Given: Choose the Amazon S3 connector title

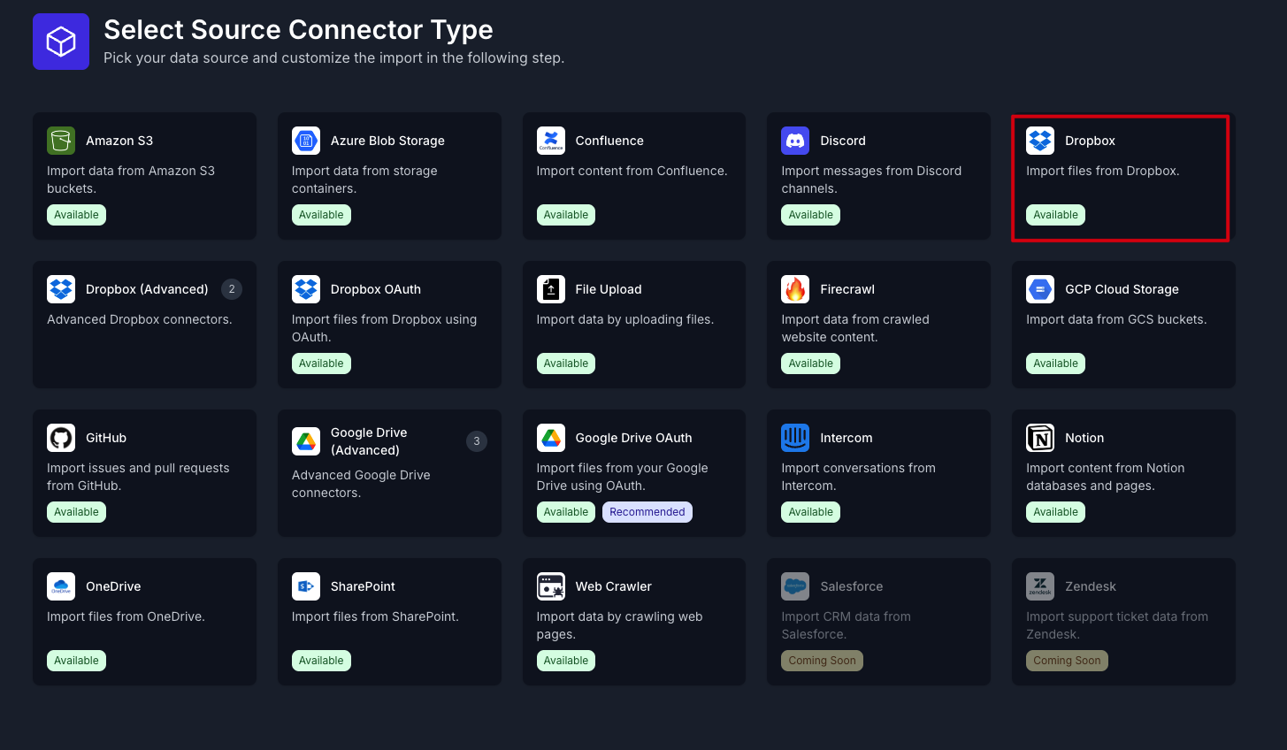Looking at the screenshot, I should (x=119, y=141).
